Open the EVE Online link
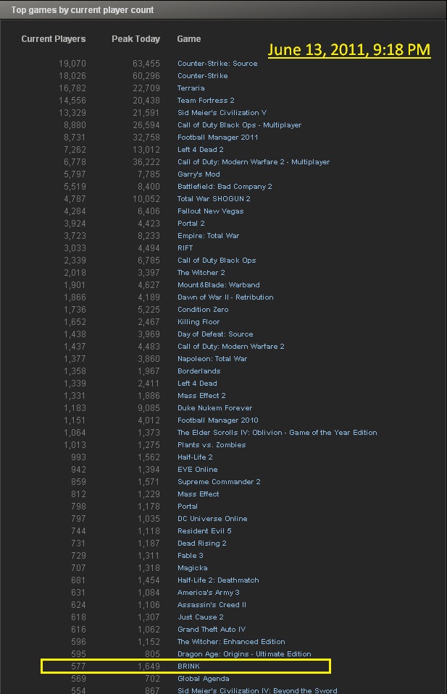This screenshot has height=694, width=447. tap(197, 470)
